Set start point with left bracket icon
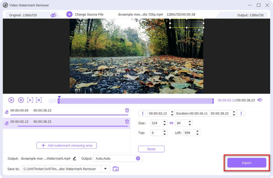This screenshot has height=178, width=273. coord(143,113)
